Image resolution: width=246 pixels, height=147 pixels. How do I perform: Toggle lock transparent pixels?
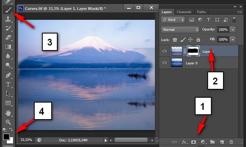(x=175, y=40)
